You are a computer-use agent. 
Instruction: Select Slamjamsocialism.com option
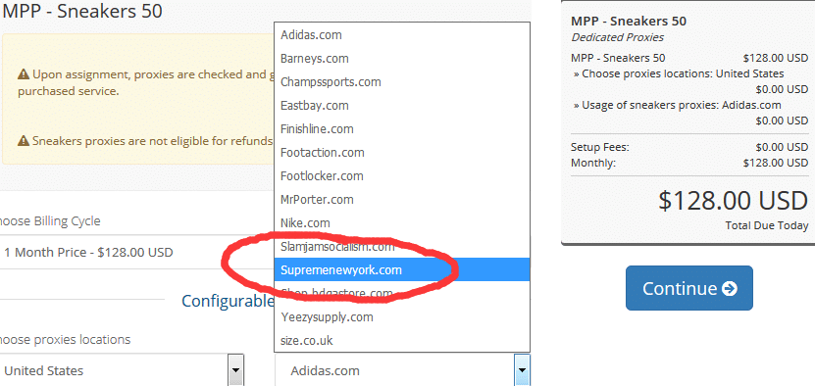[x=402, y=246]
